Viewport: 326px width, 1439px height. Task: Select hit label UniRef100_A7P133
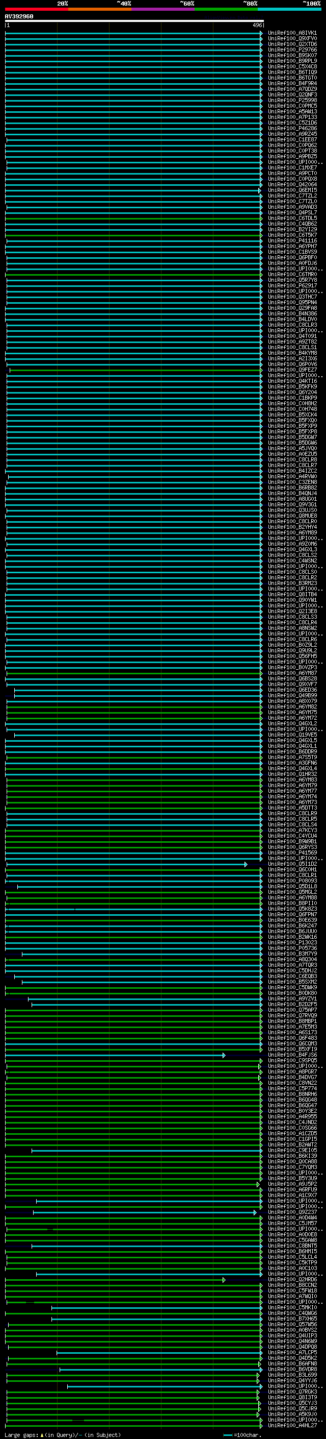click(292, 117)
